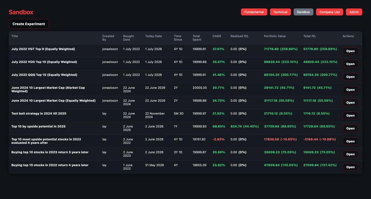The image size is (371, 199).
Task: Click bought date 2 June 2025
Action: [128, 128]
